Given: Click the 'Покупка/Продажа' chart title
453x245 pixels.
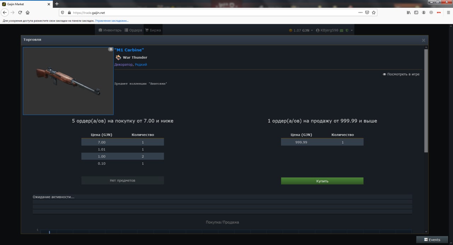Looking at the screenshot, I should [222, 222].
